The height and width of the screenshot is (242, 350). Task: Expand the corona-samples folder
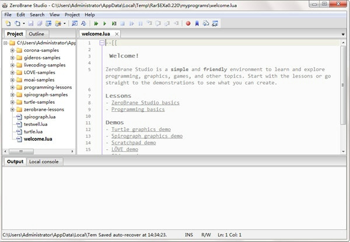[12, 51]
